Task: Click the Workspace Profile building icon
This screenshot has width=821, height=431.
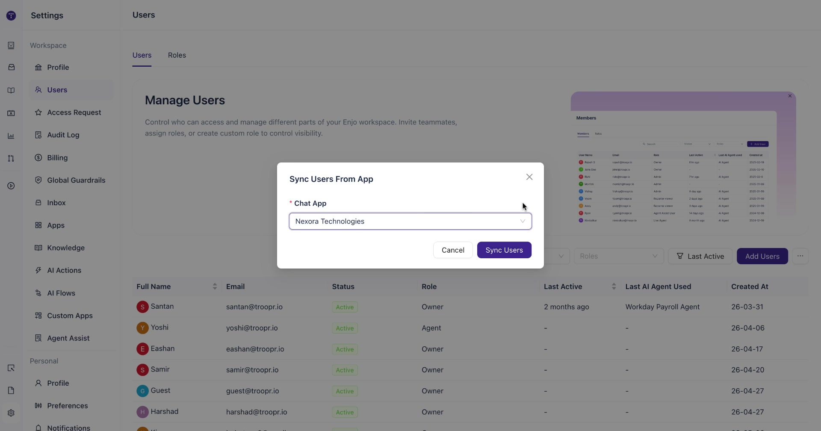Action: [38, 67]
